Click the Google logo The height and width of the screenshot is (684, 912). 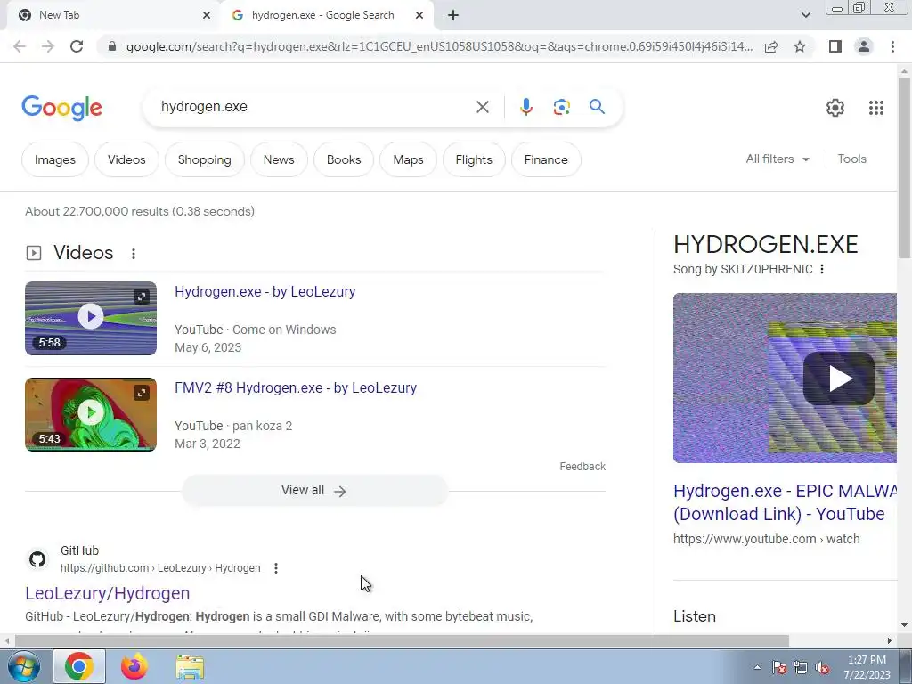[x=62, y=108]
